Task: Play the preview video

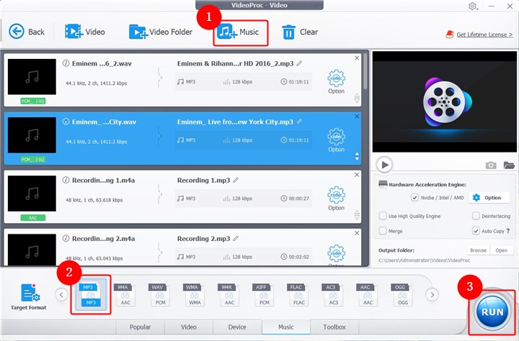Action: (384, 165)
